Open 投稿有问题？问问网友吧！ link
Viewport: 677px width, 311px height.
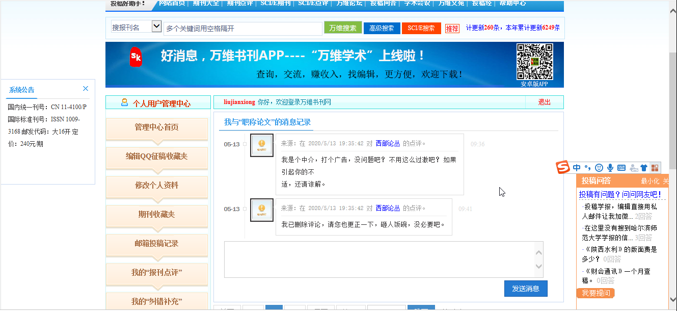[620, 195]
